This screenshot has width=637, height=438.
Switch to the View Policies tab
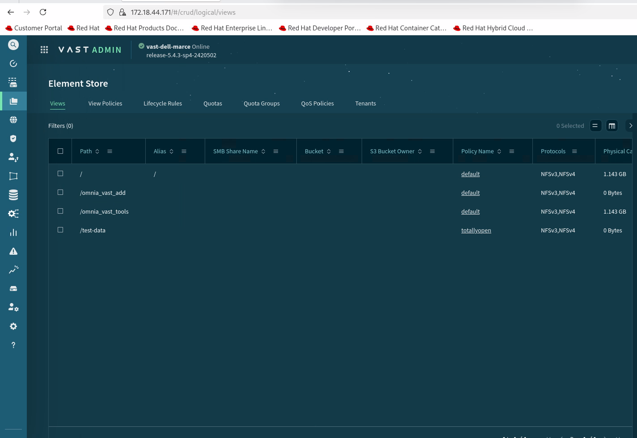(105, 103)
